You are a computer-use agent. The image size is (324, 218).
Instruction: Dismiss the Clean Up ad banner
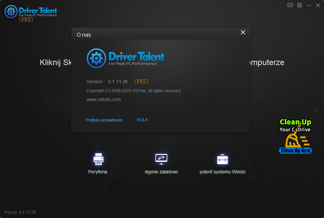316,110
